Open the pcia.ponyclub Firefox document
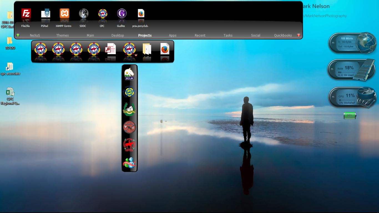The height and width of the screenshot is (213, 379). 141,14
